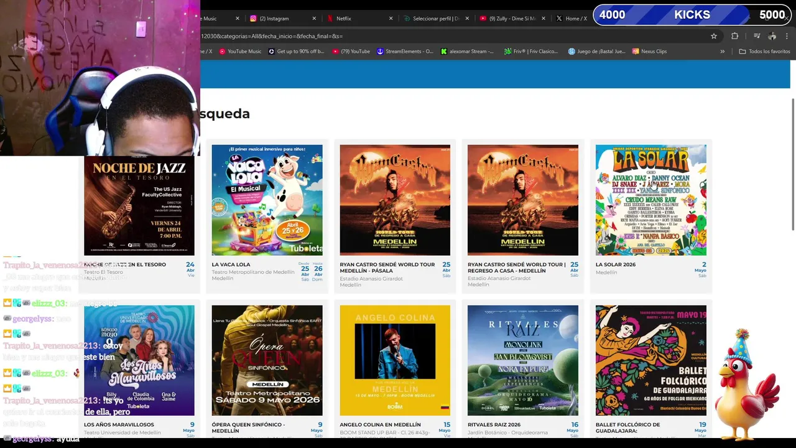Screen dimensions: 796x448
Task: Expand hidden bookmarks with the double chevron
Action: (722, 52)
